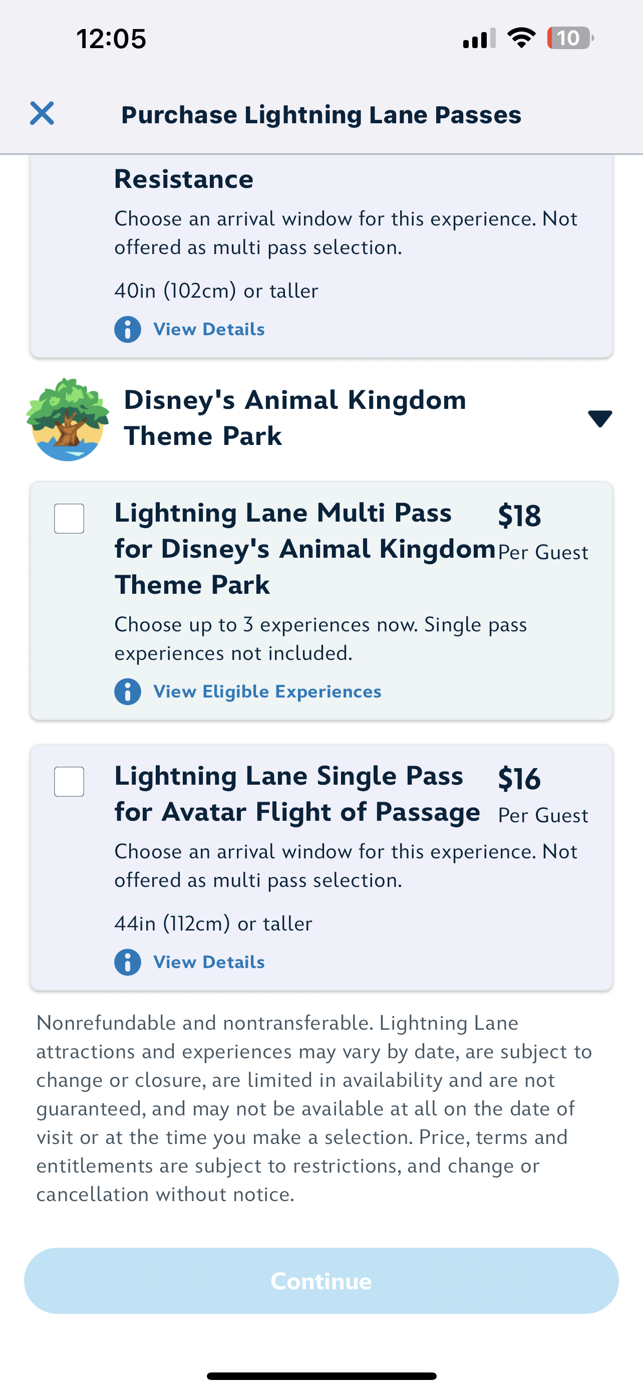
Task: Tap info icon in the Resistance card
Action: coord(127,329)
